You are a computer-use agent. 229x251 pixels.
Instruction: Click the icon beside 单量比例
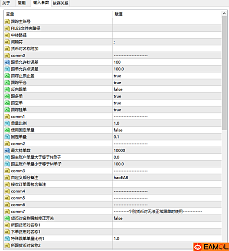point(7,123)
